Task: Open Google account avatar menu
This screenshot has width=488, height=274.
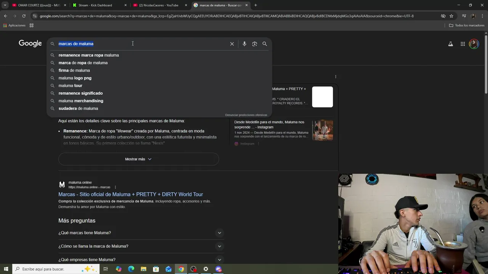Action: point(474,44)
